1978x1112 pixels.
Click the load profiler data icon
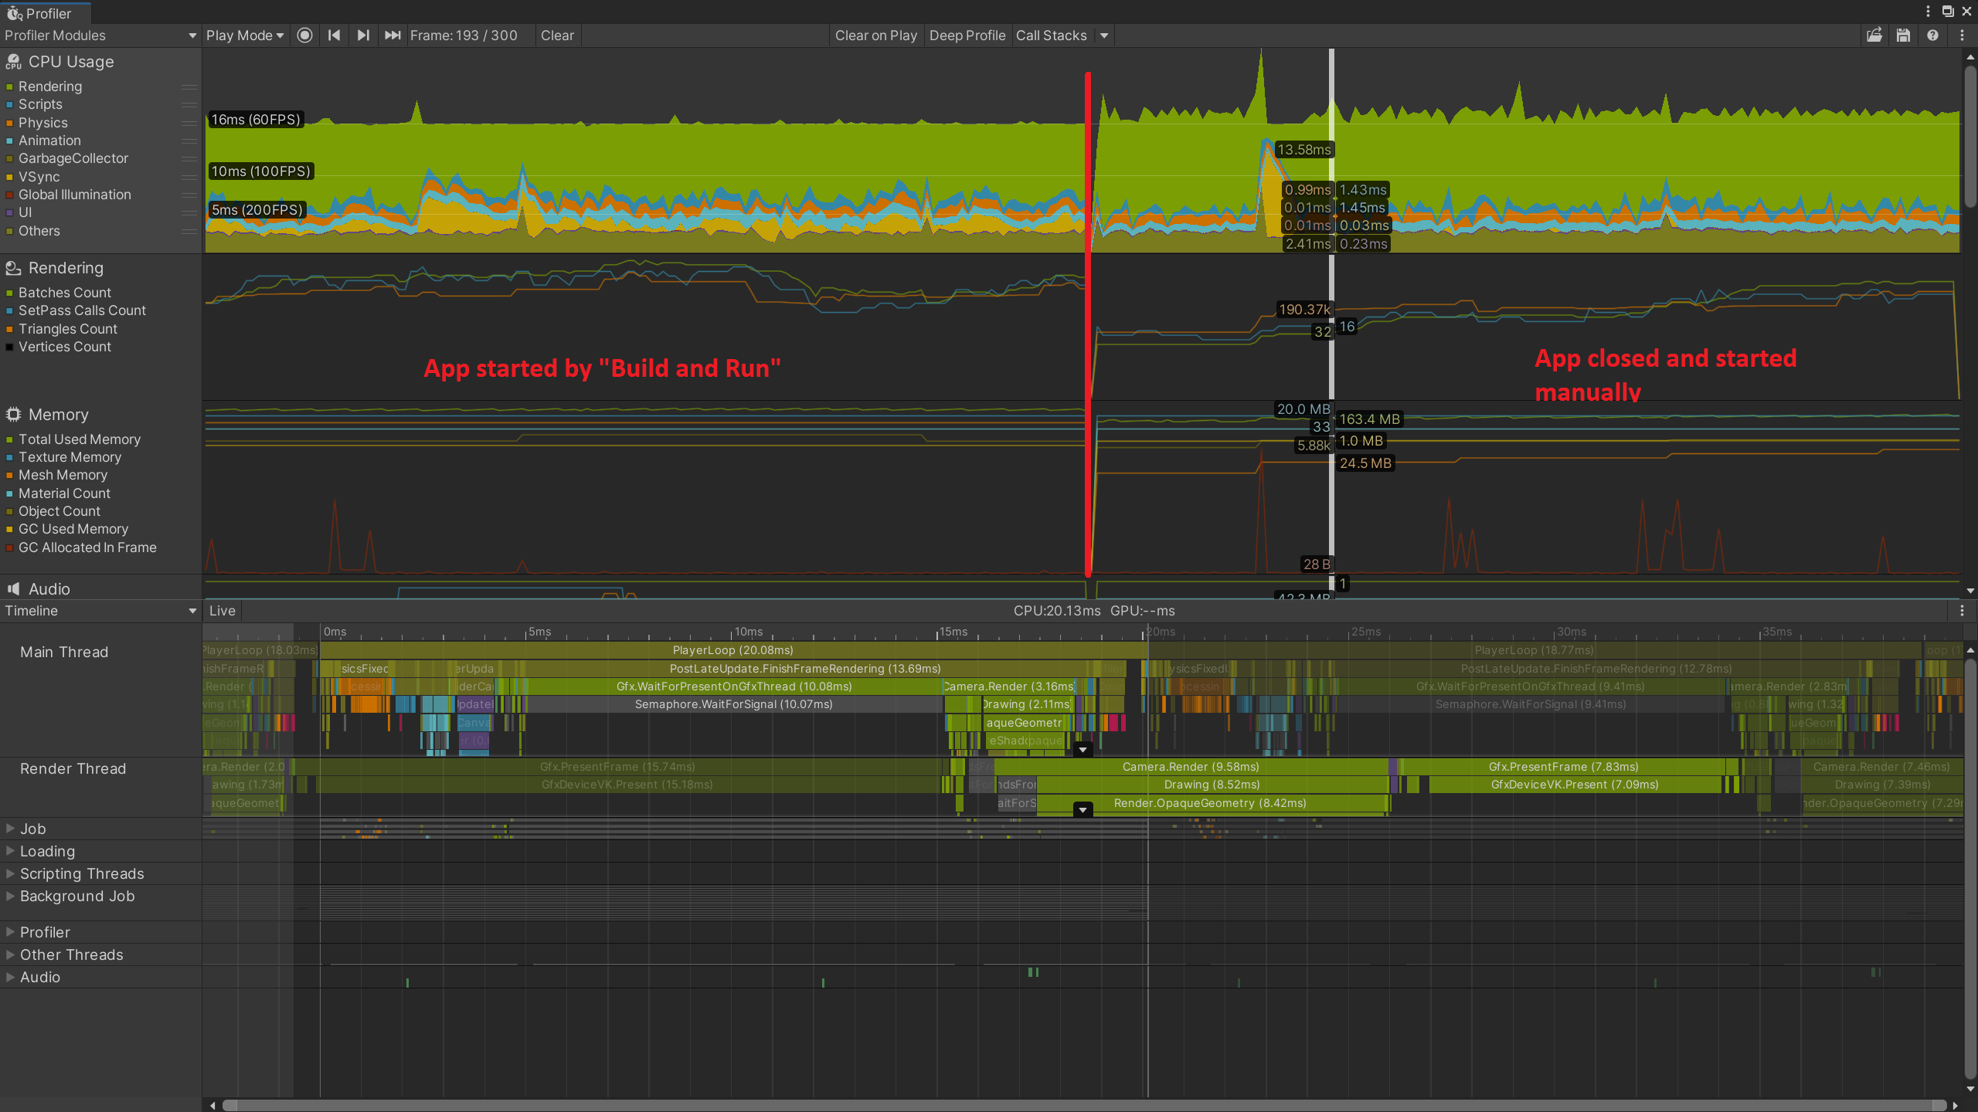1874,36
